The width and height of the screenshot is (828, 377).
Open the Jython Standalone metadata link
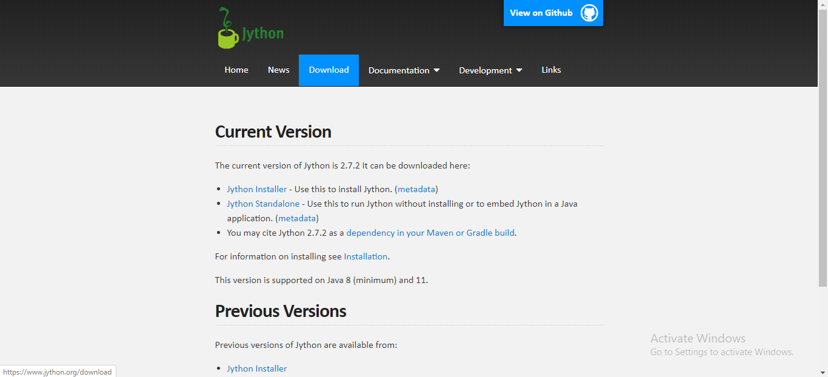pyautogui.click(x=297, y=218)
